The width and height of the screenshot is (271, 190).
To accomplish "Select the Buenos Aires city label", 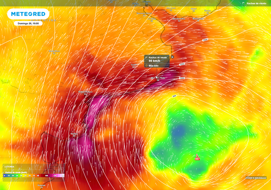I will pyautogui.click(x=144, y=13).
